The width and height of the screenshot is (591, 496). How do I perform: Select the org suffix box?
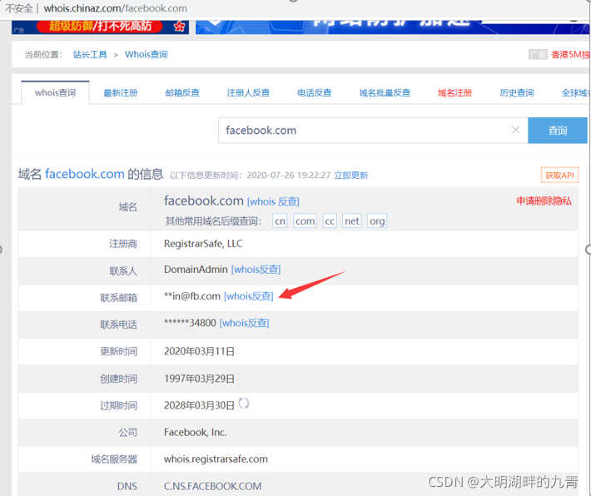(377, 221)
